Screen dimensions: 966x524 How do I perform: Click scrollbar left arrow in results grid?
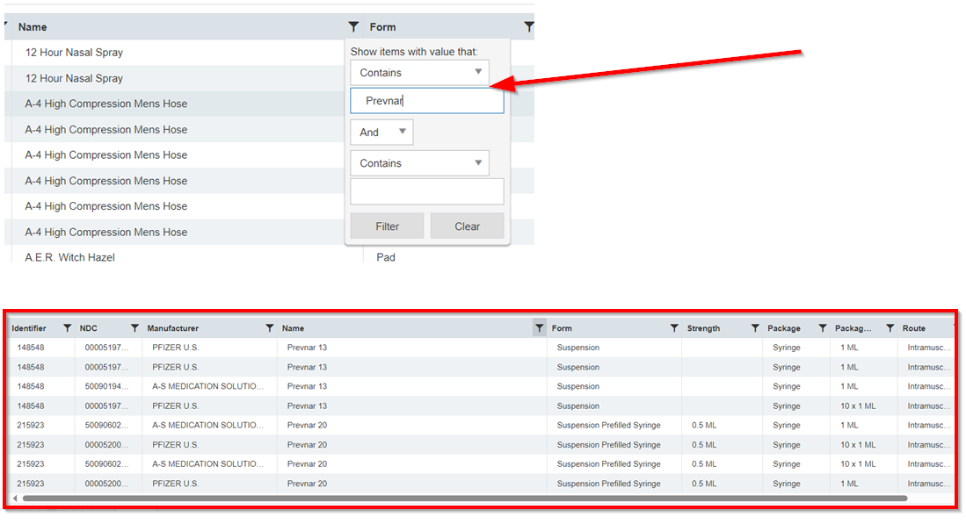click(x=16, y=499)
